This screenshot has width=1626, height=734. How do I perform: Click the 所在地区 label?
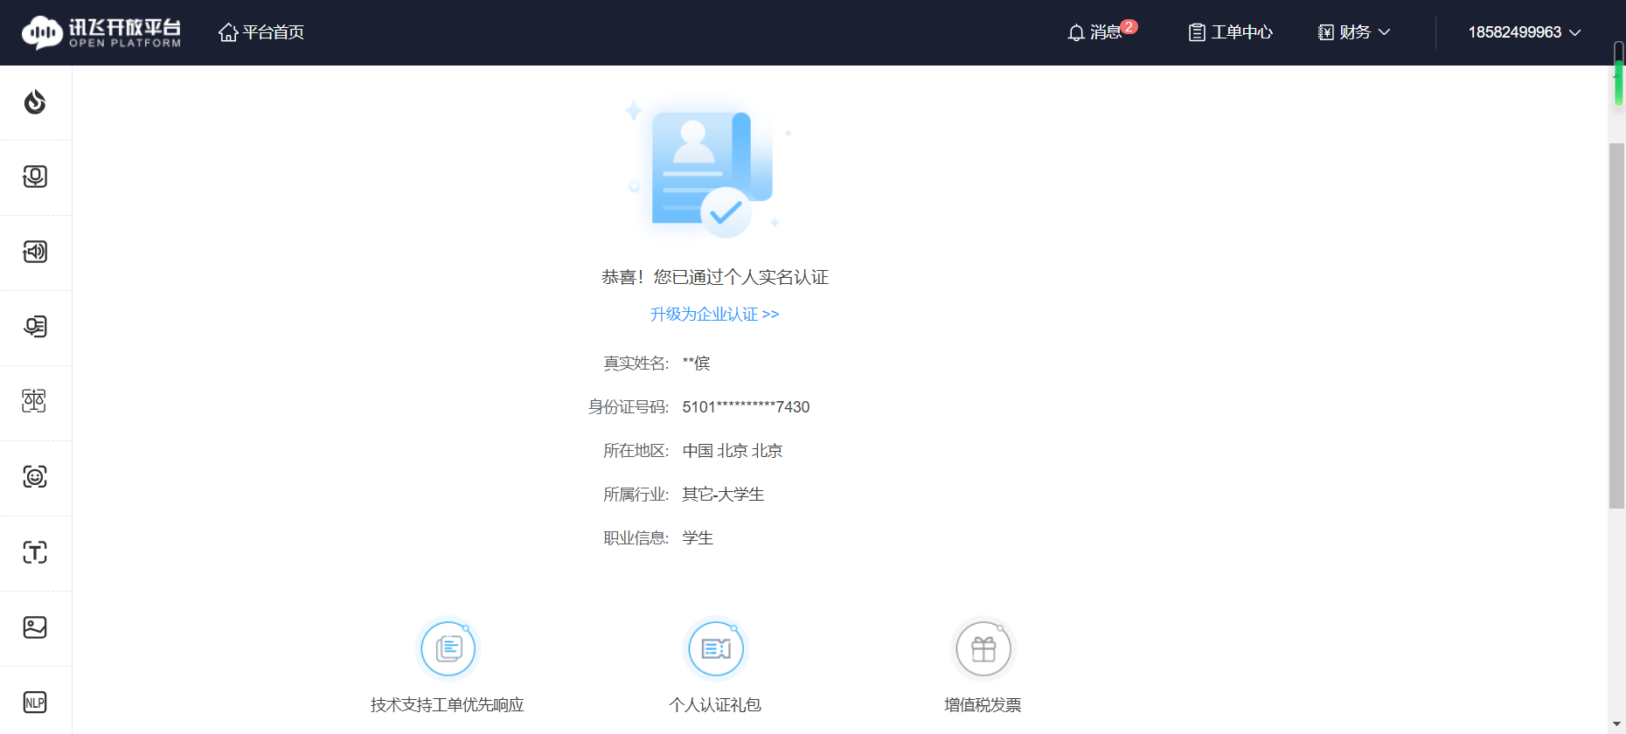(x=636, y=451)
